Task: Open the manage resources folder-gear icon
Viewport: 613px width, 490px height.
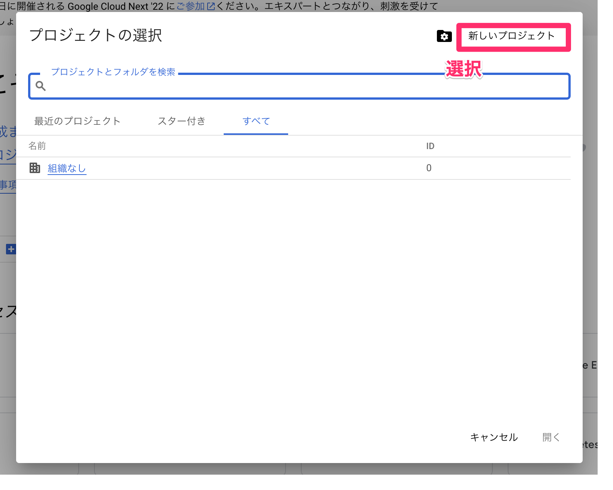Action: click(444, 36)
